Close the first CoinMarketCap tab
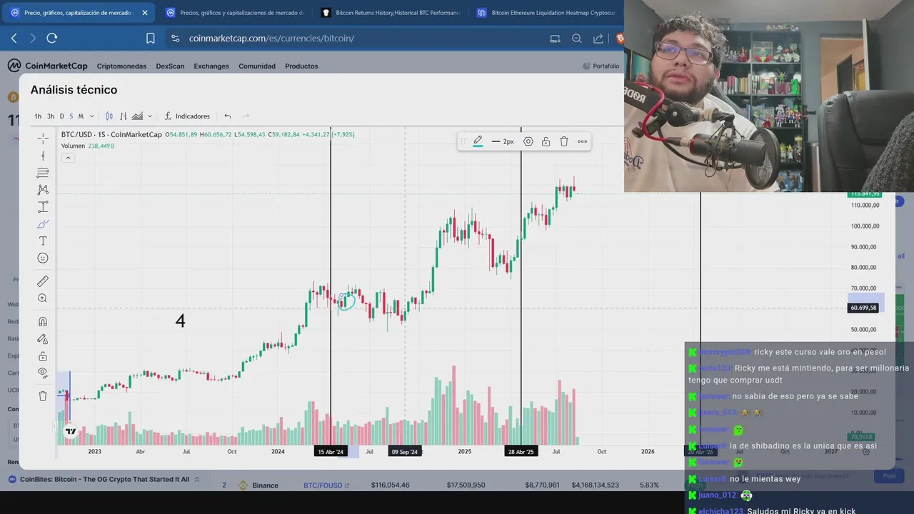Image resolution: width=914 pixels, height=514 pixels. (x=145, y=13)
